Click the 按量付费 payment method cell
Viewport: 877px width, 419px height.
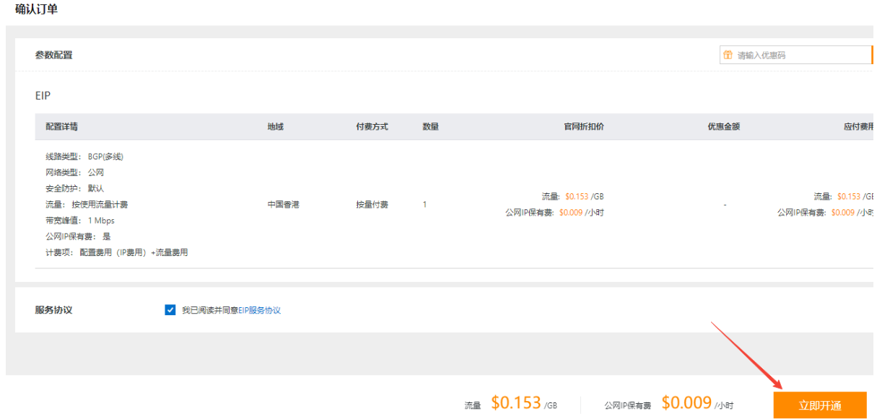point(372,205)
